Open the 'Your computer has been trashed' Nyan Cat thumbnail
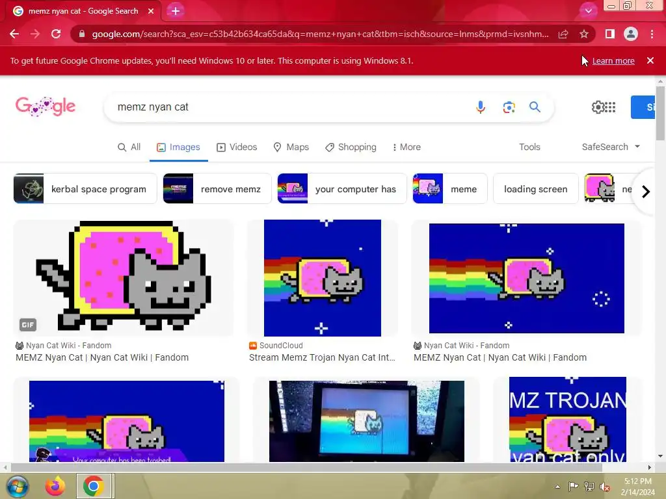The height and width of the screenshot is (499, 666). pos(127,421)
